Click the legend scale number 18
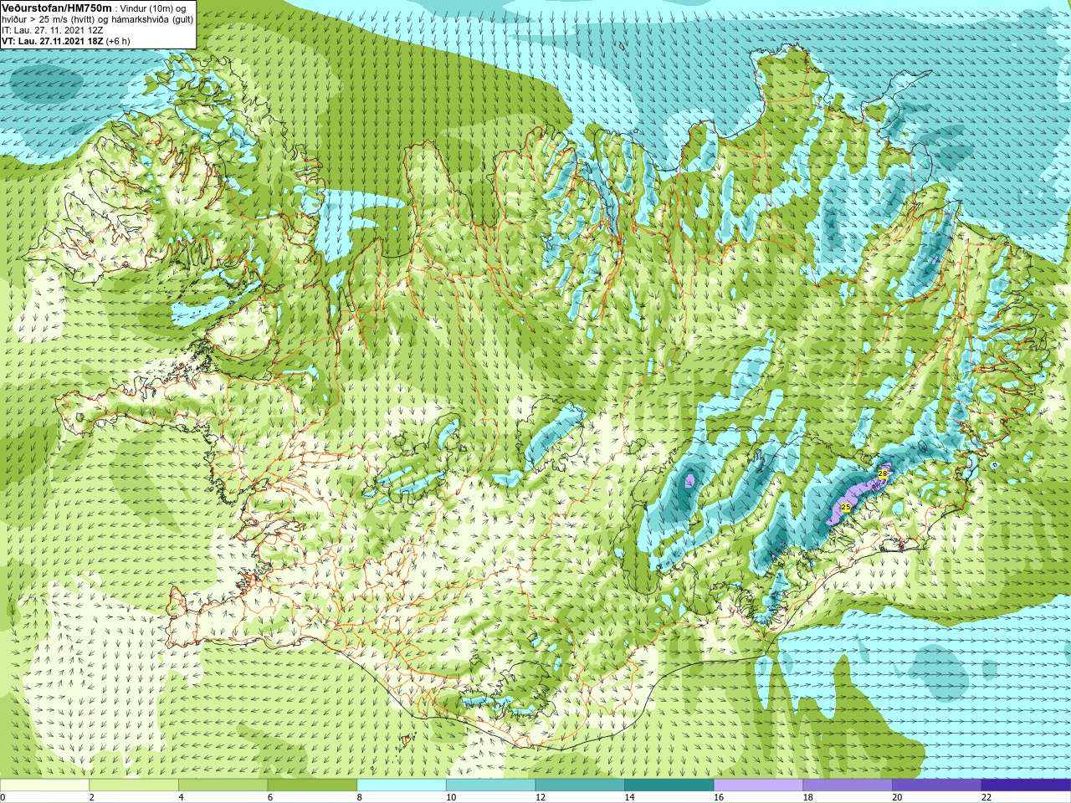The image size is (1071, 803). tap(808, 797)
